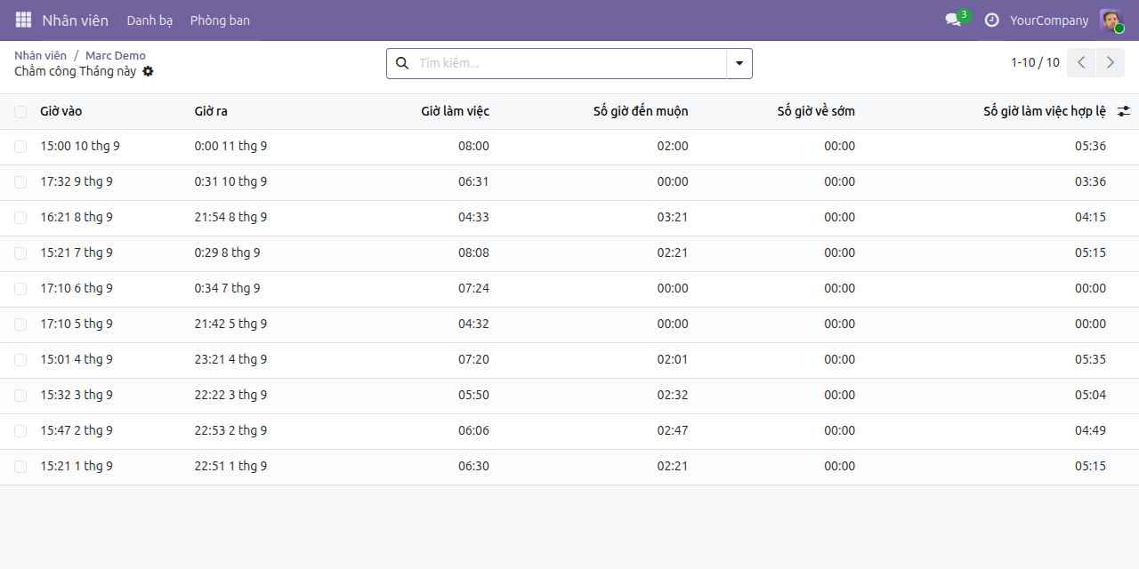This screenshot has width=1139, height=569.
Task: Open the gear actions menu beside Chấm công
Action: tap(148, 71)
